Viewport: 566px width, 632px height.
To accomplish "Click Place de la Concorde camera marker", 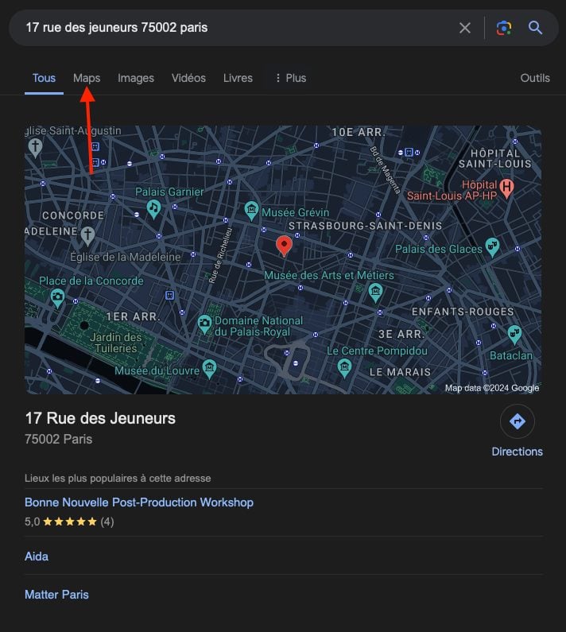I will pos(58,298).
